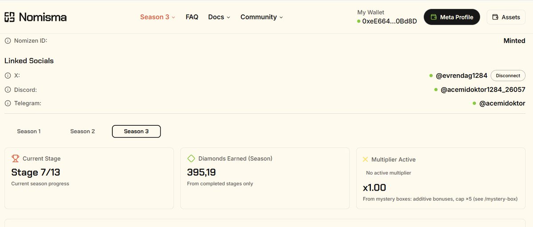Click the info icon beside X
Viewport: 533px width, 227px height.
[8, 76]
